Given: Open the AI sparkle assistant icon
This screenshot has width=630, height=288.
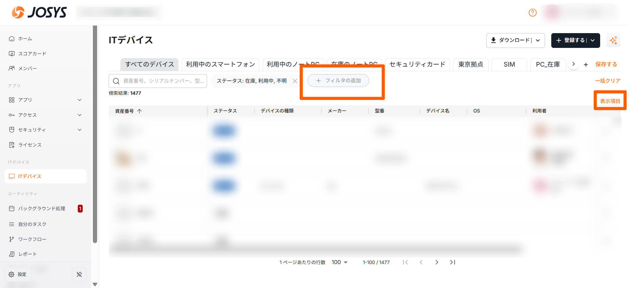Looking at the screenshot, I should point(613,40).
